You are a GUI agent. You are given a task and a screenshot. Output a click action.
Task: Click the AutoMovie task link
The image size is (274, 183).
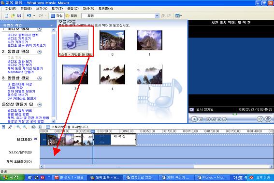21,72
